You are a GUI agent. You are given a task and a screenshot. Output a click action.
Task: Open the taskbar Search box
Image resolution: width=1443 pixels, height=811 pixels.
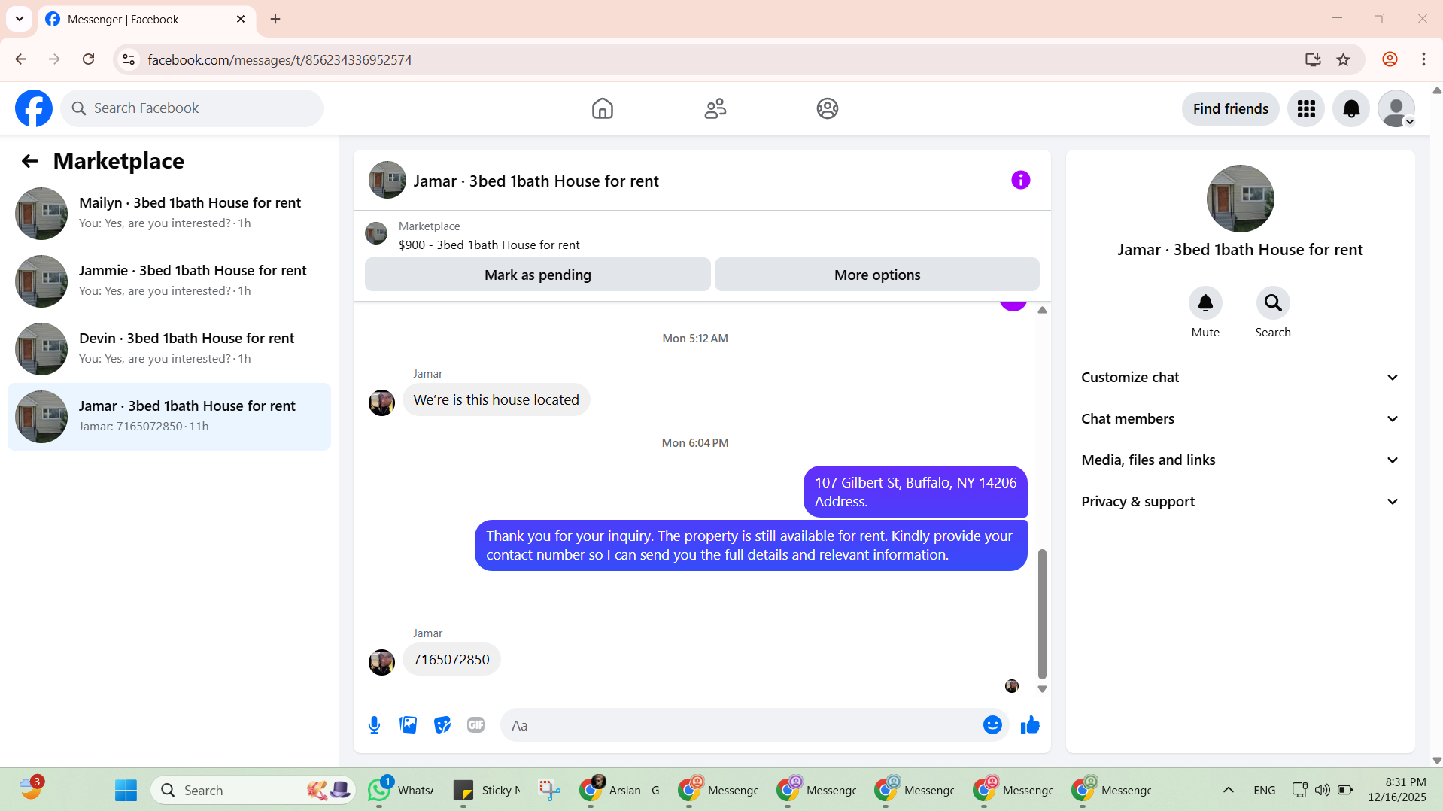(253, 790)
